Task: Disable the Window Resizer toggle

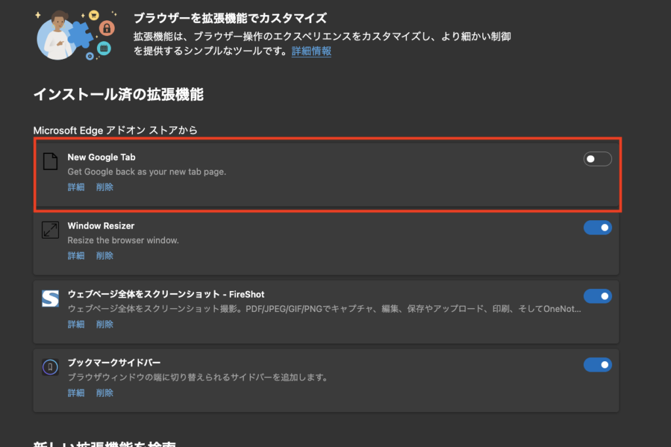Action: pyautogui.click(x=597, y=227)
